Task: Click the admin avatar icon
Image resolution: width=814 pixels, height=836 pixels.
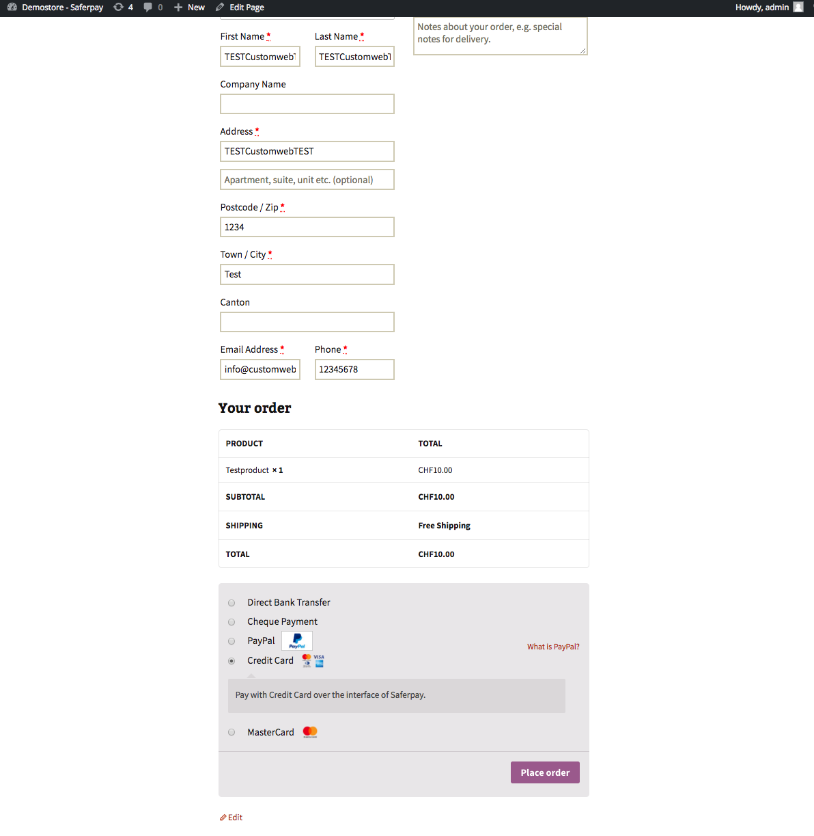Action: pos(798,8)
